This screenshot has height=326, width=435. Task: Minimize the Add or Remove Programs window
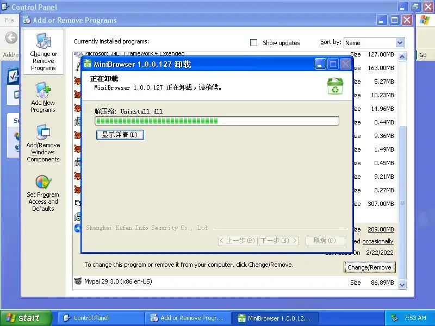[x=382, y=20]
